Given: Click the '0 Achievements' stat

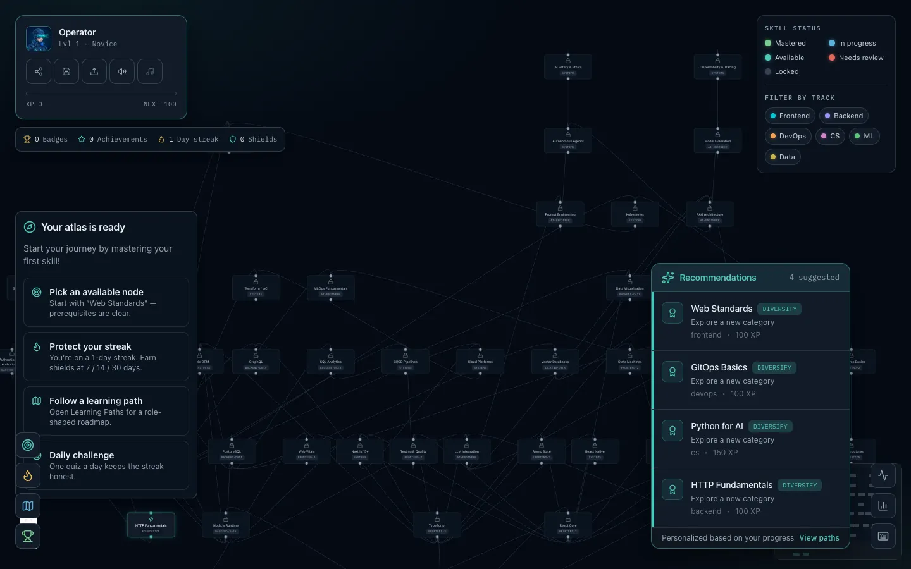Looking at the screenshot, I should coord(113,140).
